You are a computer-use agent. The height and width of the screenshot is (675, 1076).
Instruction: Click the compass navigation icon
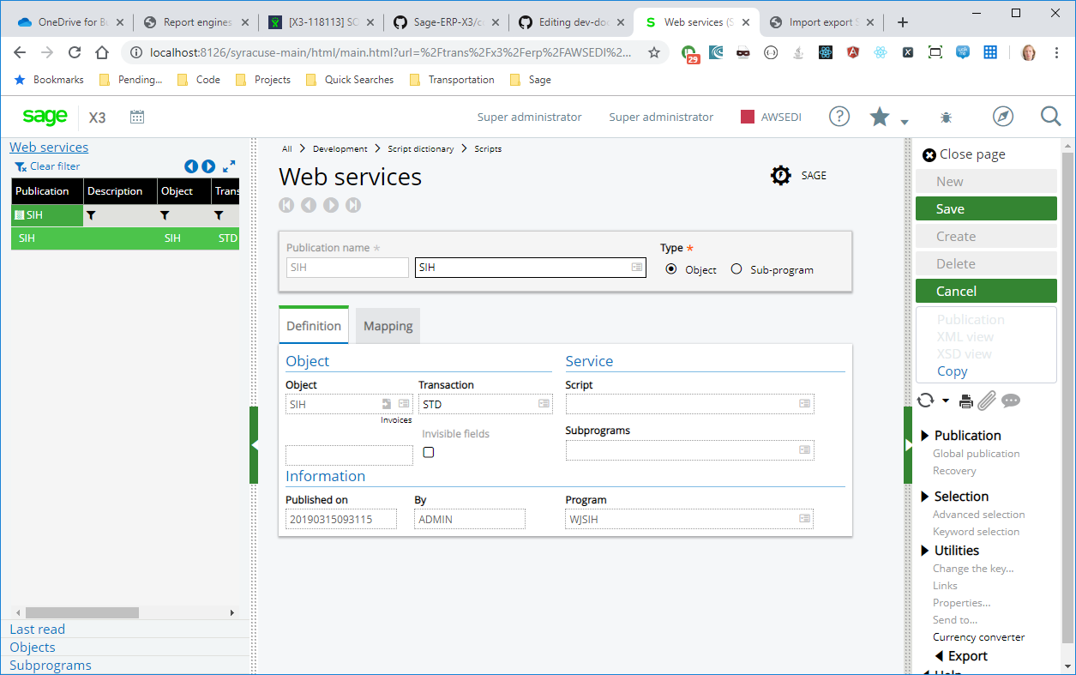pos(1002,117)
